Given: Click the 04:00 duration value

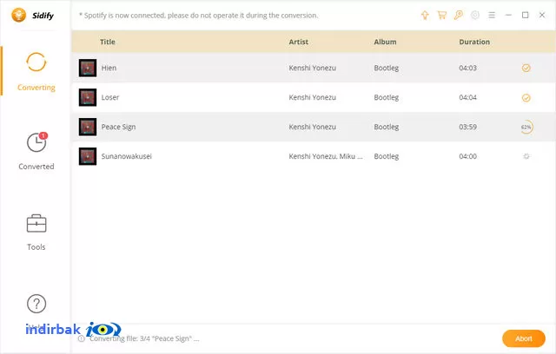Looking at the screenshot, I should point(467,156).
